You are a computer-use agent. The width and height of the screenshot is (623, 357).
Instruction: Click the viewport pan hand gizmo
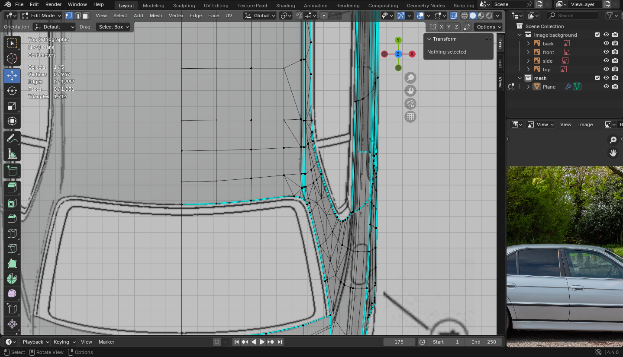[x=410, y=91]
